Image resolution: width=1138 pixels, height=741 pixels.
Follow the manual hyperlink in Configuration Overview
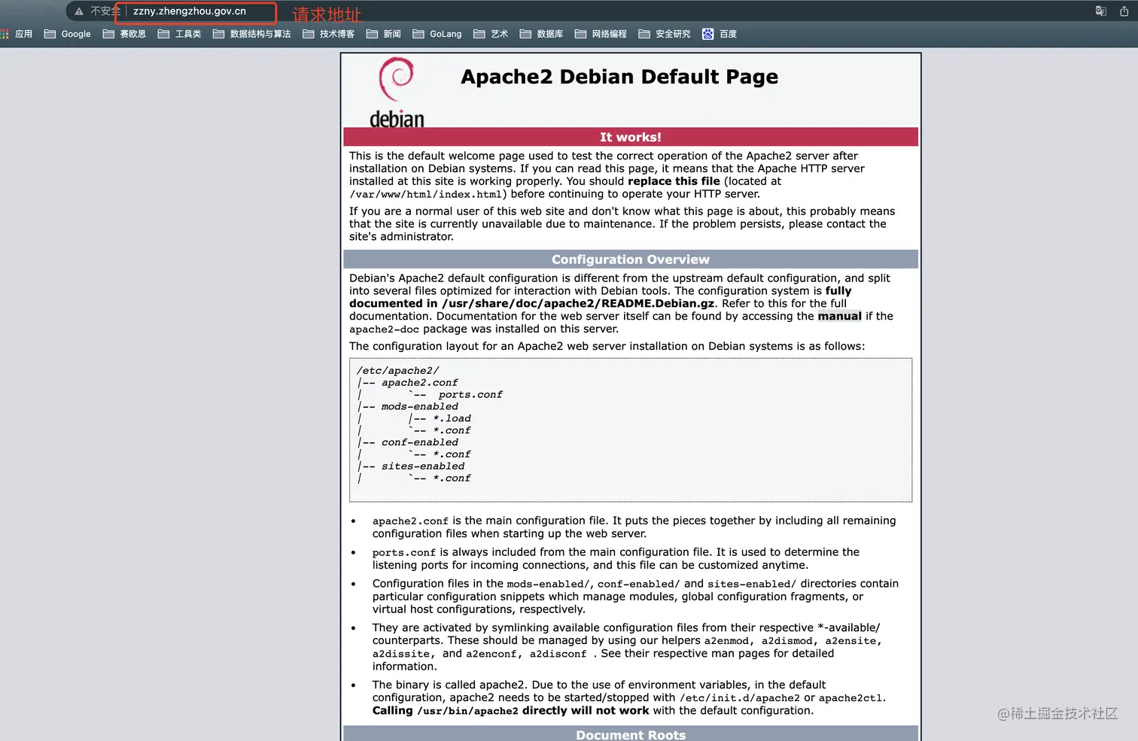839,316
